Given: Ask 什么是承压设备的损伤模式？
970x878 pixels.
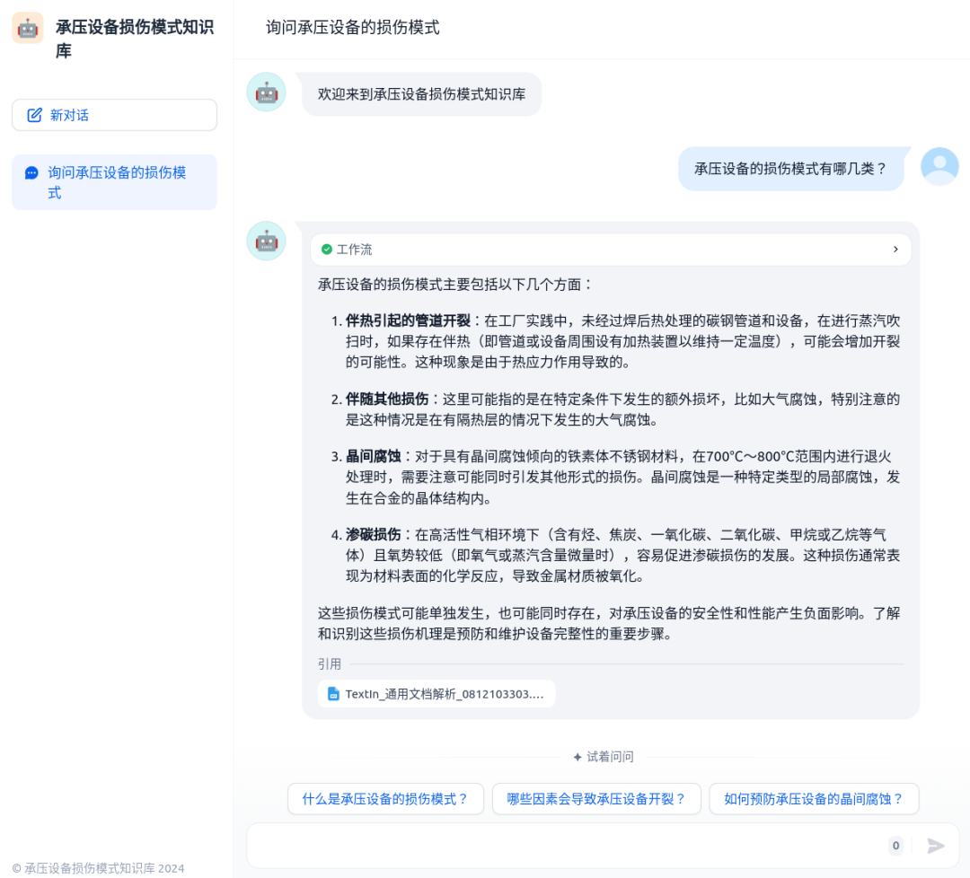Looking at the screenshot, I should [x=385, y=799].
